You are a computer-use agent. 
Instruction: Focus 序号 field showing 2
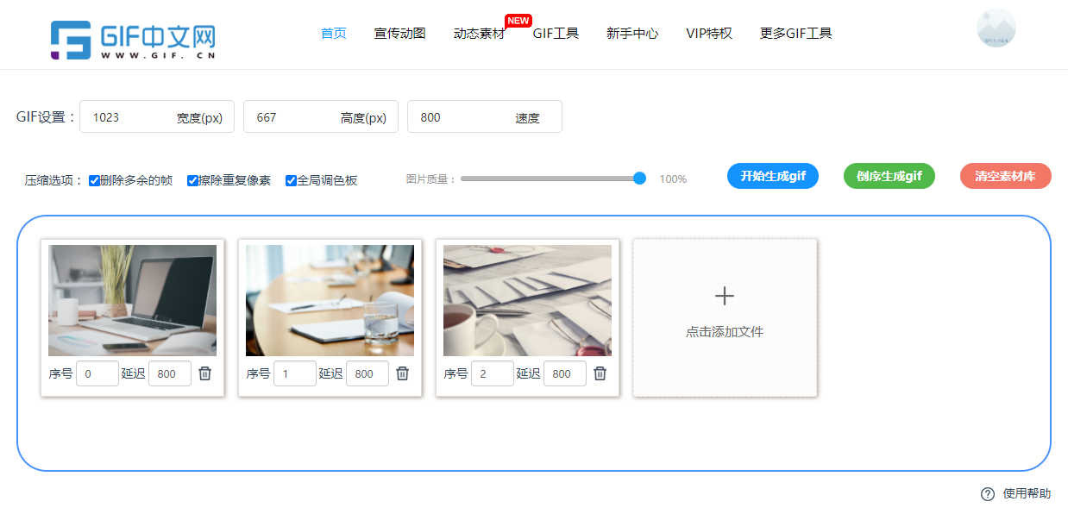coord(493,373)
